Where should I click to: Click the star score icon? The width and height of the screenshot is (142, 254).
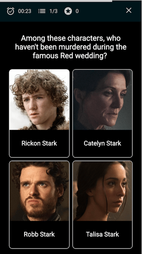tap(68, 11)
